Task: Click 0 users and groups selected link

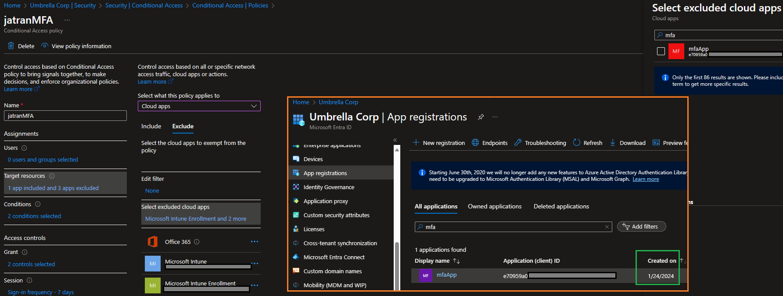Action: click(x=43, y=160)
